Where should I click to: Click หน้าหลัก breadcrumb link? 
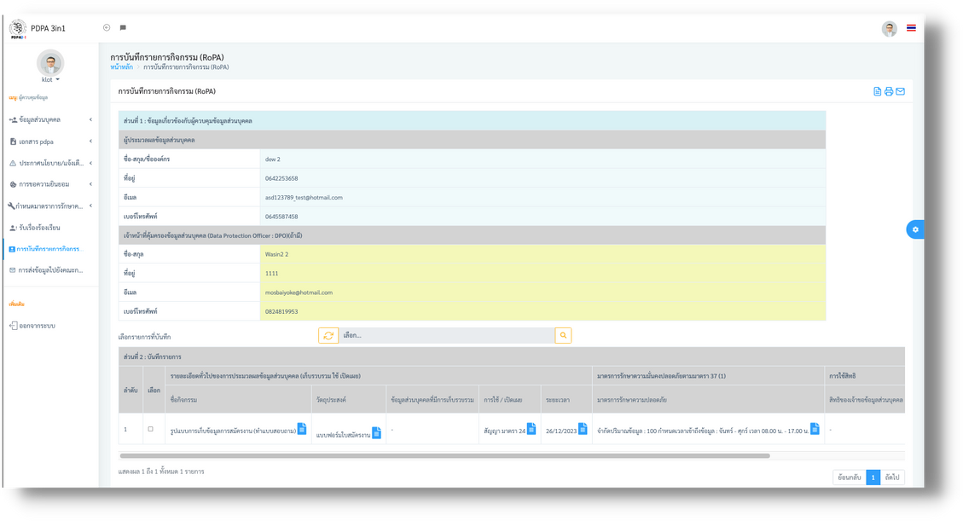click(x=122, y=67)
